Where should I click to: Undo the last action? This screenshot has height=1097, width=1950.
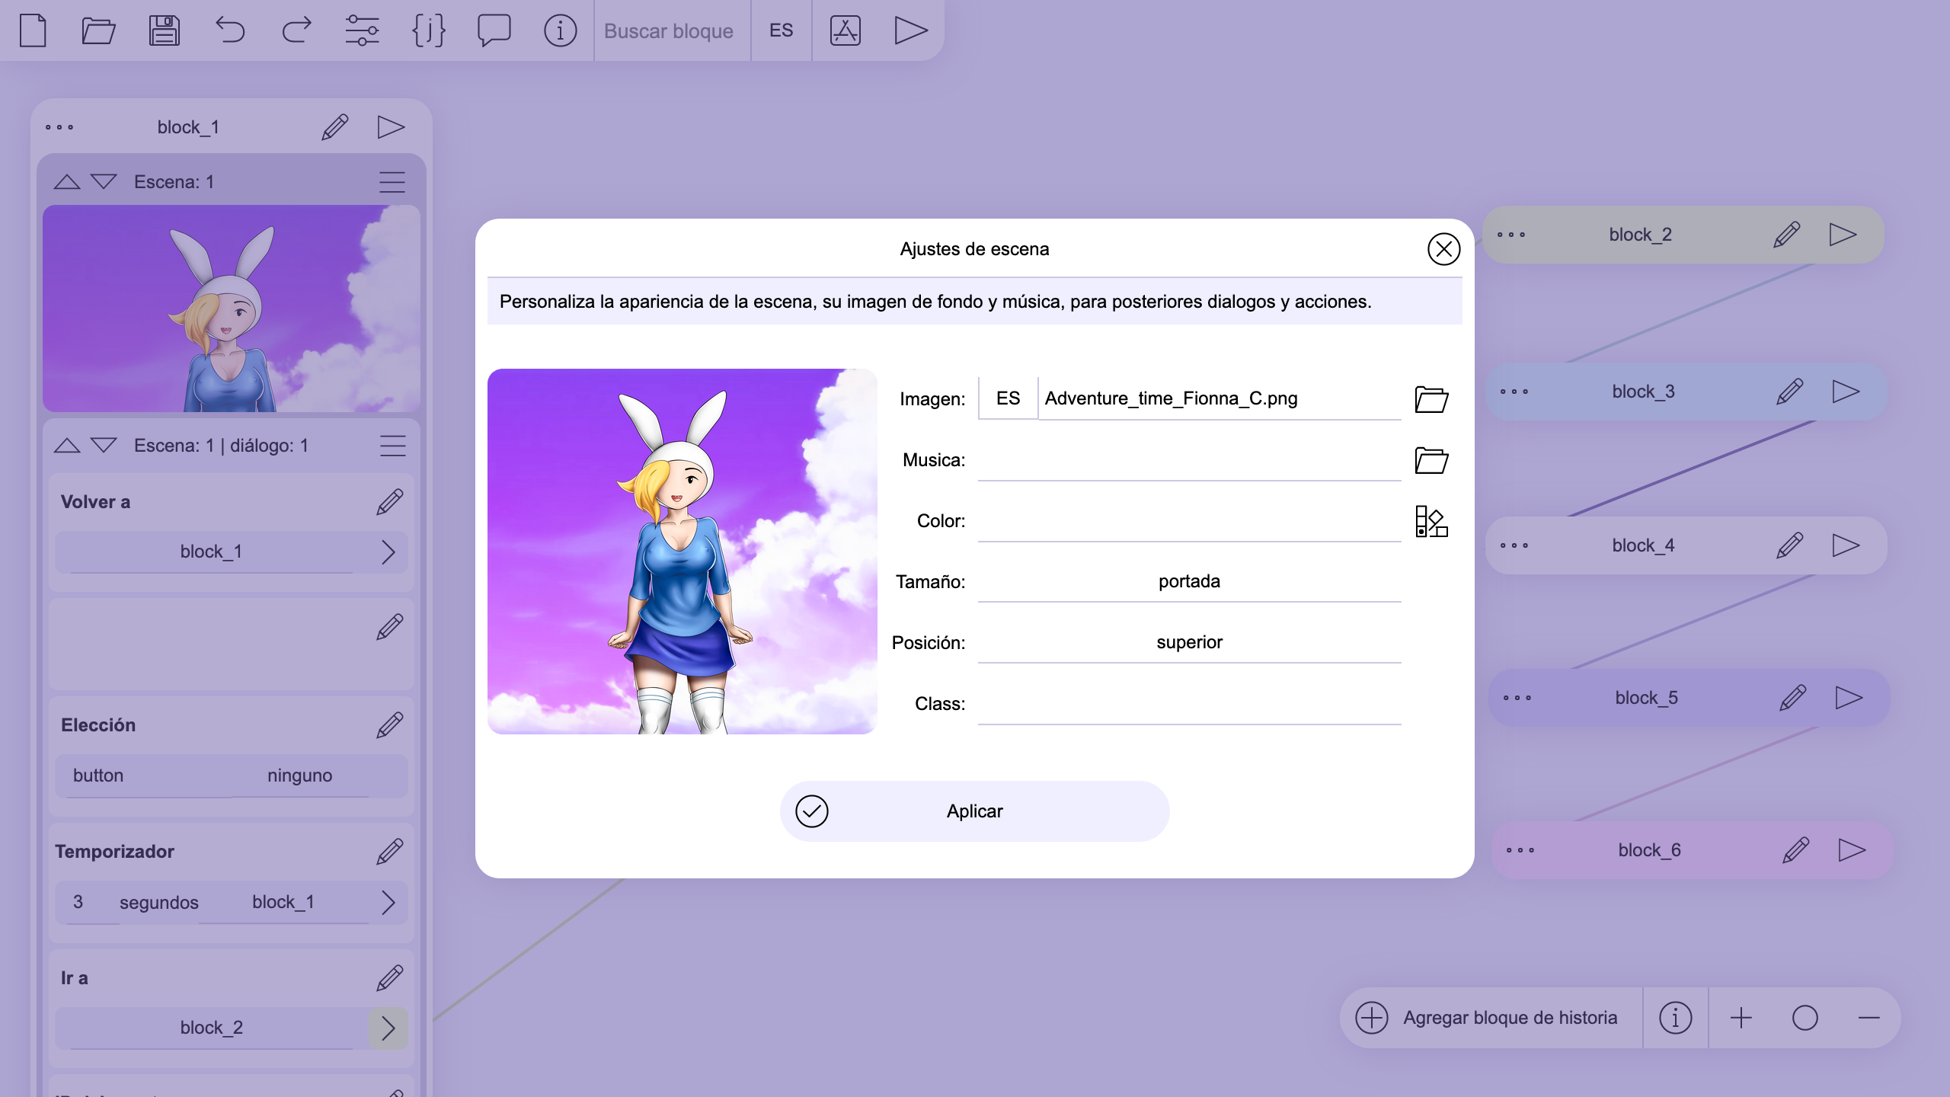[x=230, y=30]
